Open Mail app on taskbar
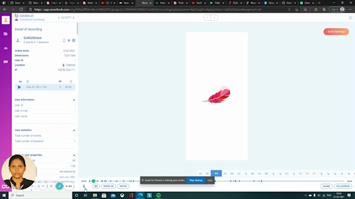This screenshot has width=355, height=199. (x=113, y=195)
